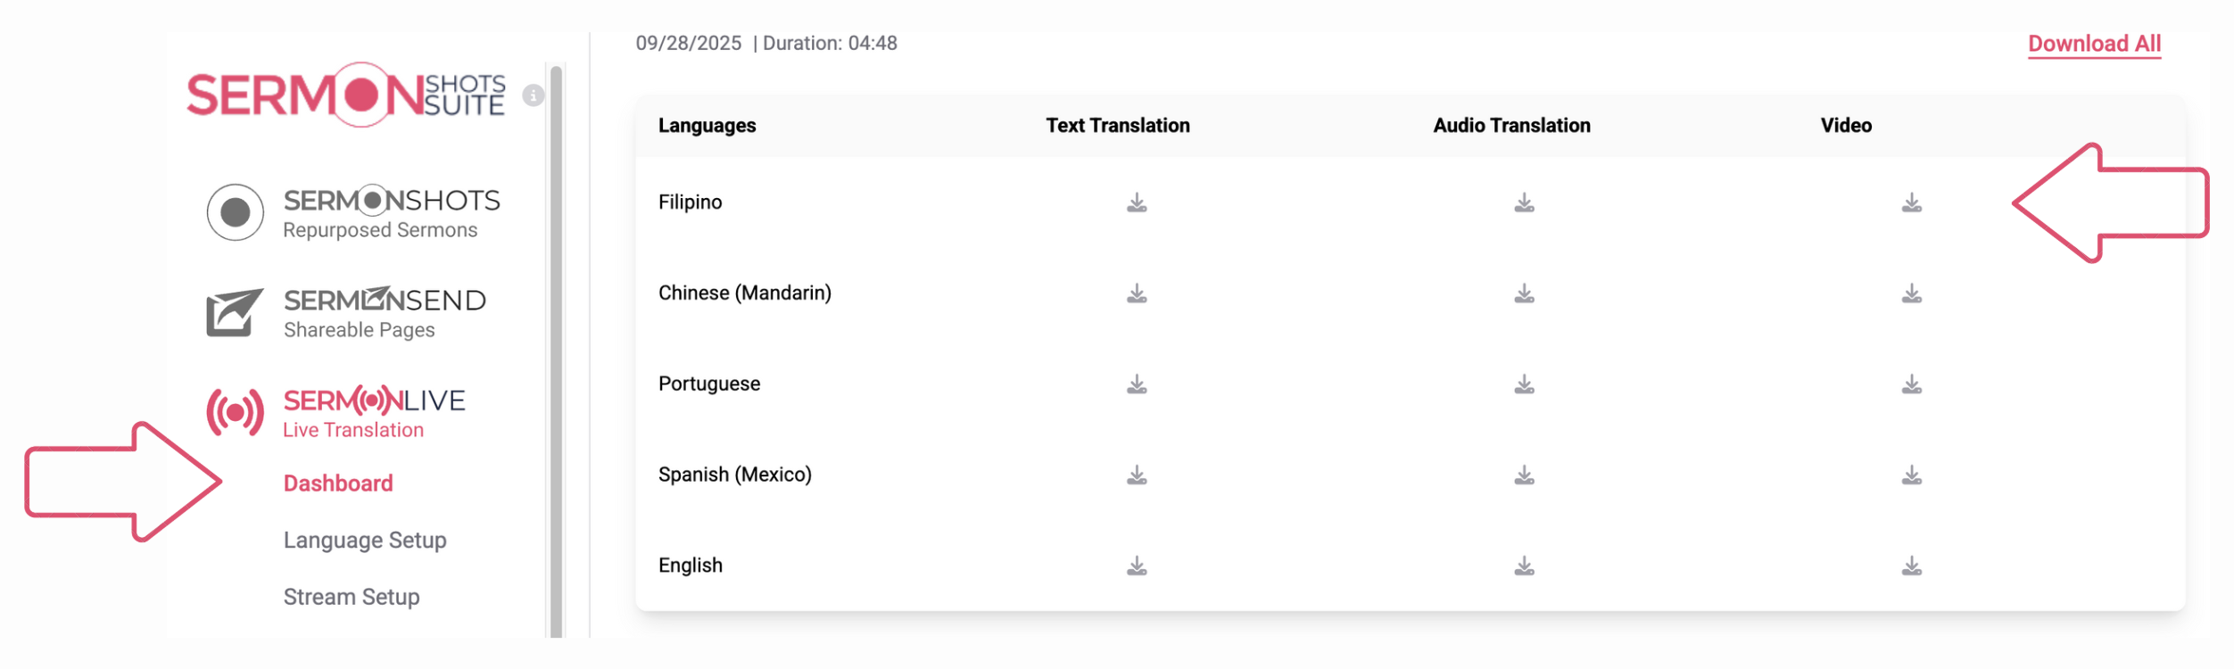Download Filipino video file
This screenshot has width=2234, height=669.
coord(1911,203)
